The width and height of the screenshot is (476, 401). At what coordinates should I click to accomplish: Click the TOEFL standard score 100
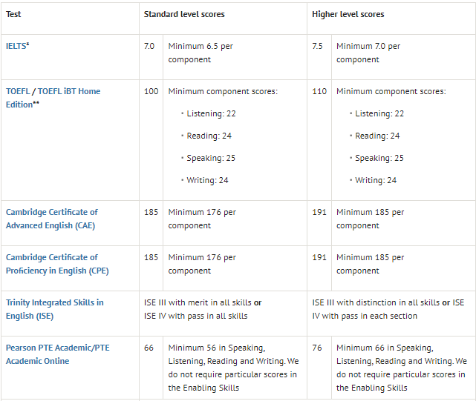[151, 91]
